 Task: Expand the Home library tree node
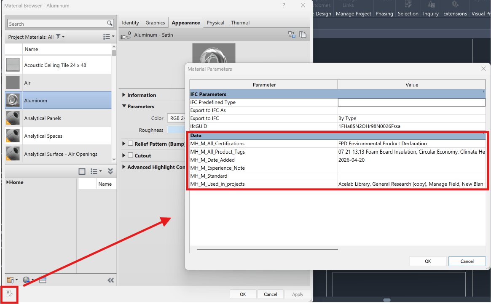tap(8, 182)
